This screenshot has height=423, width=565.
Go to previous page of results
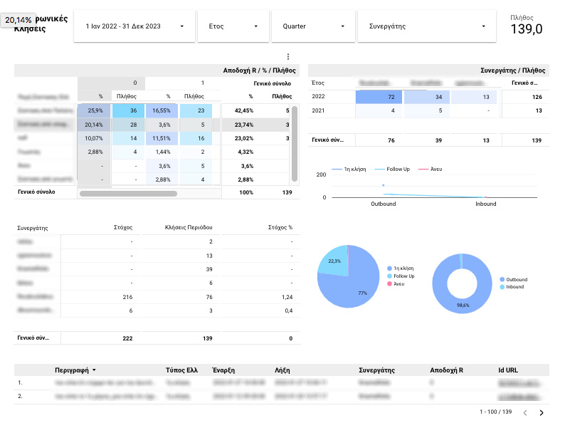pos(525,412)
